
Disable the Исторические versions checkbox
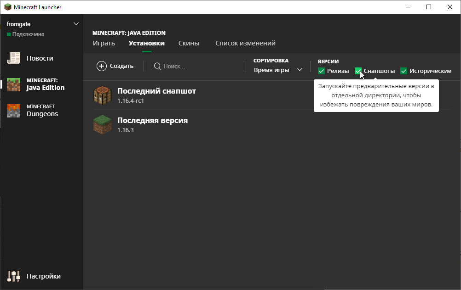point(404,71)
